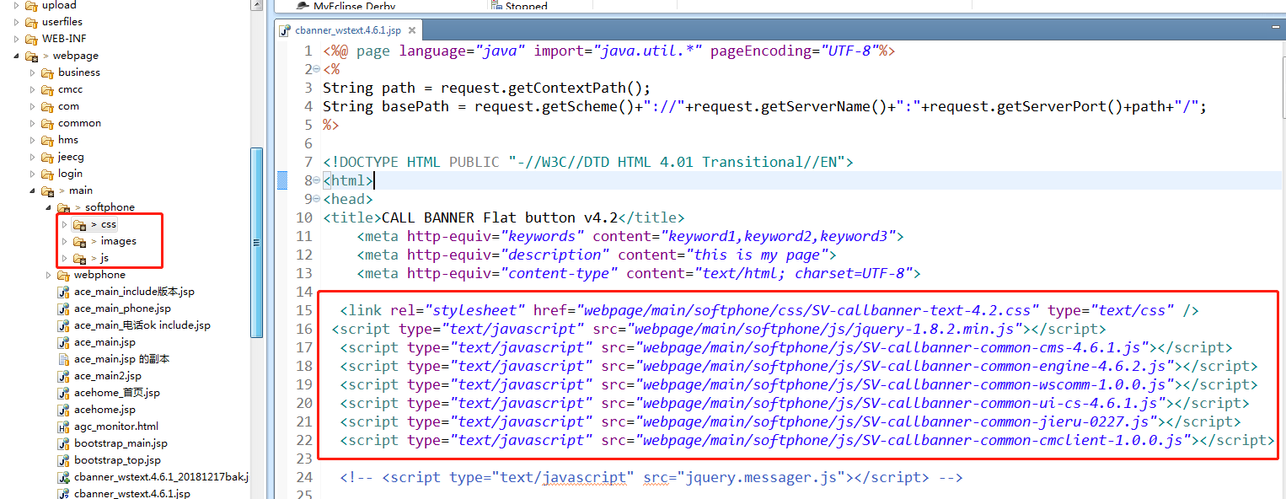
Task: Switch to cbanner_wstext.4.6.1.jsp editor tab
Action: [350, 30]
